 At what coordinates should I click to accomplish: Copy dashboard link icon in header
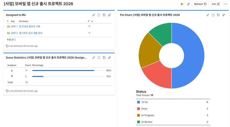click(188, 4)
